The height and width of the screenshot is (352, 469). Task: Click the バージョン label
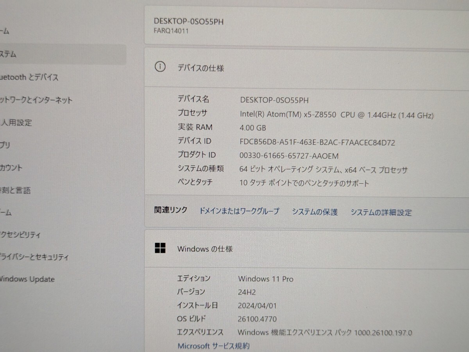click(191, 292)
